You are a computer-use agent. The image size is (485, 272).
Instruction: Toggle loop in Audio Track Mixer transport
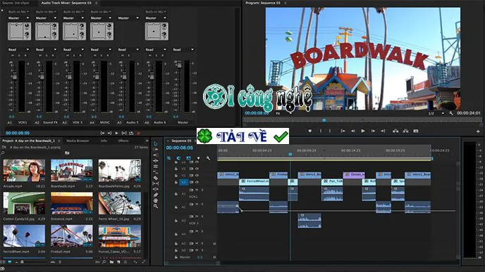(x=131, y=134)
